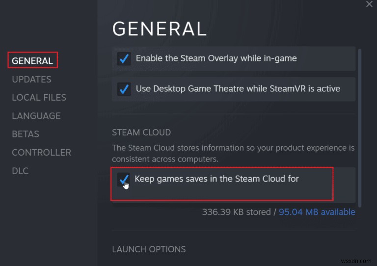The height and width of the screenshot is (266, 377).
Task: Click the '336.39 KB stored' text
Action: 236,212
